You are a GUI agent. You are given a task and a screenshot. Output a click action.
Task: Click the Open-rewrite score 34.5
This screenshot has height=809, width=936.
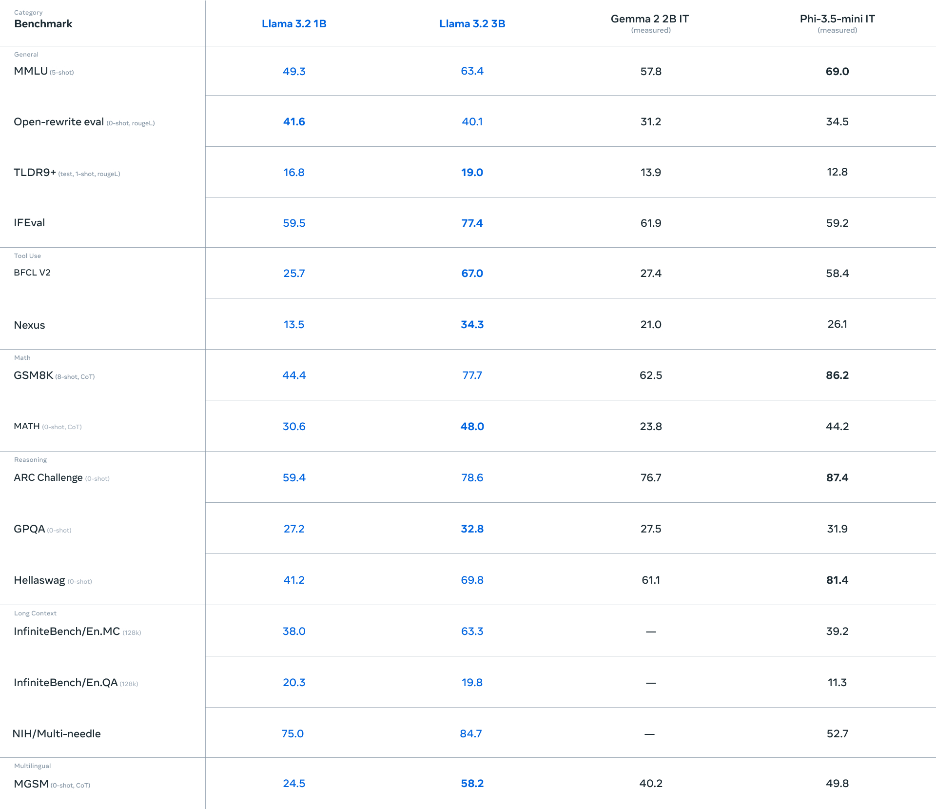tap(837, 122)
